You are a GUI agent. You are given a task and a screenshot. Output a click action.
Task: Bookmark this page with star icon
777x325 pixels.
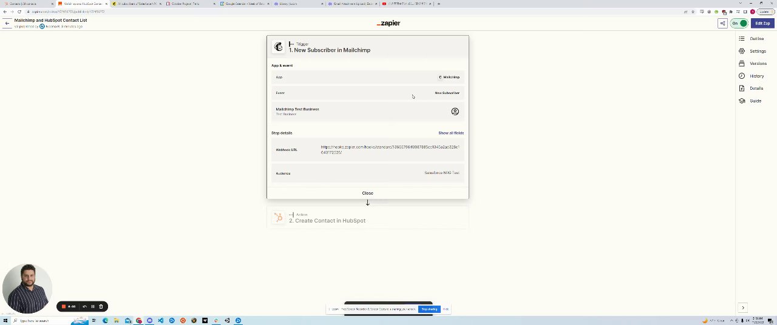693,12
